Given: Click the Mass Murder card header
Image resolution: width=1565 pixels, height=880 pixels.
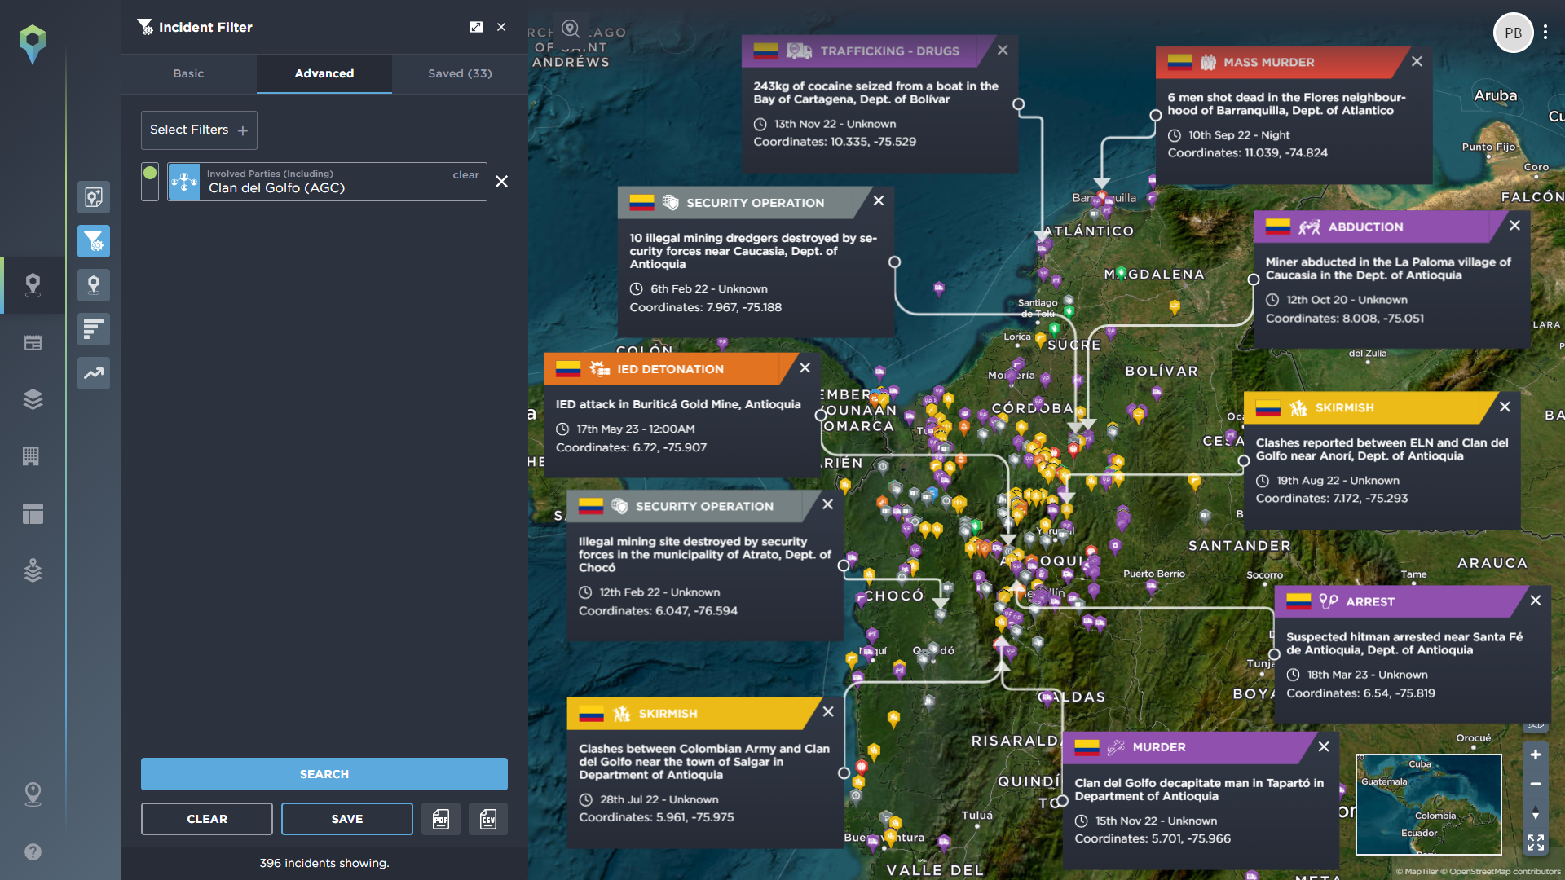Looking at the screenshot, I should point(1282,63).
